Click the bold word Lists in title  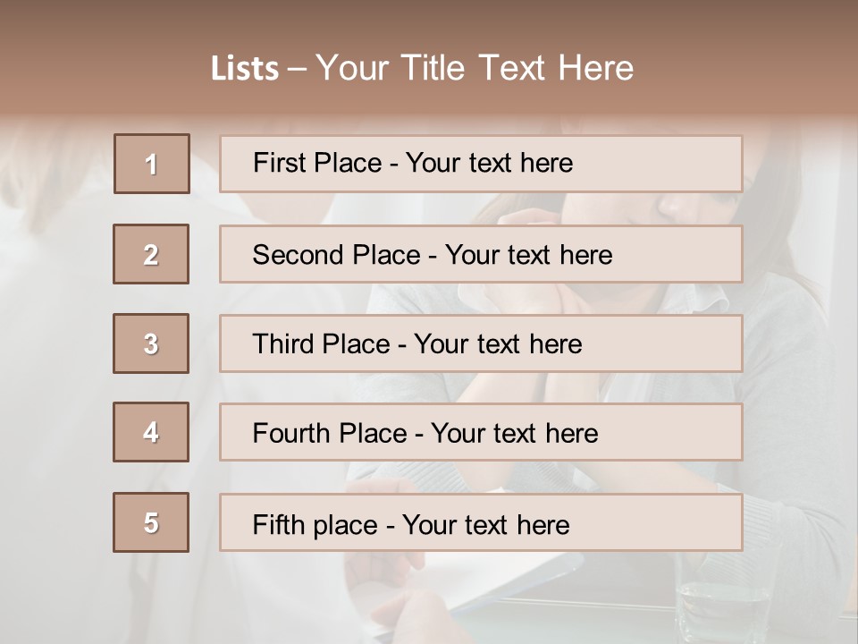(244, 69)
